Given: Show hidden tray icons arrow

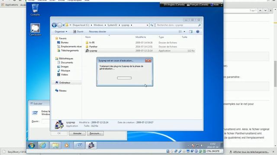Looking at the screenshot, I should pyautogui.click(x=188, y=146).
